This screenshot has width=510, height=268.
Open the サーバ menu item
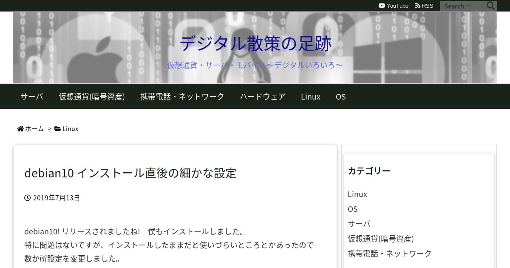(32, 97)
